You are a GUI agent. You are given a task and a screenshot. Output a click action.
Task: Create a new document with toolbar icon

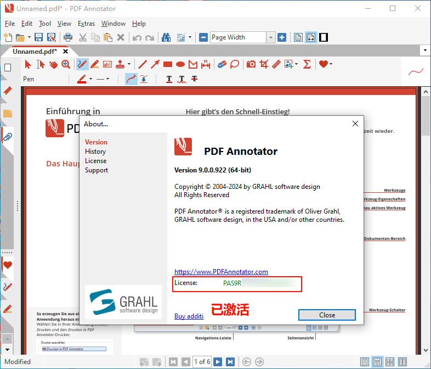8,37
